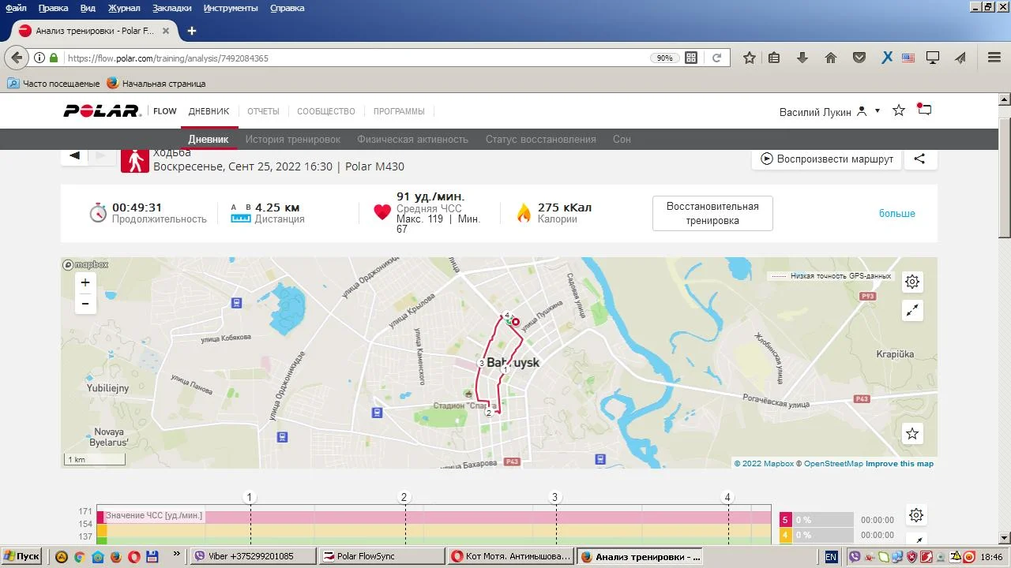Open notifications icon in Polar header
The height and width of the screenshot is (568, 1011).
[924, 110]
